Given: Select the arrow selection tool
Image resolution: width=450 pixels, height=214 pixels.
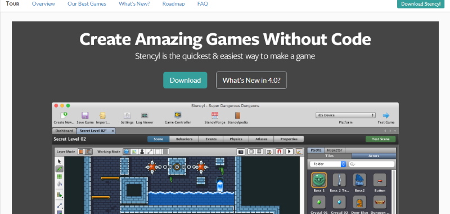Looking at the screenshot, I should pos(60,162).
